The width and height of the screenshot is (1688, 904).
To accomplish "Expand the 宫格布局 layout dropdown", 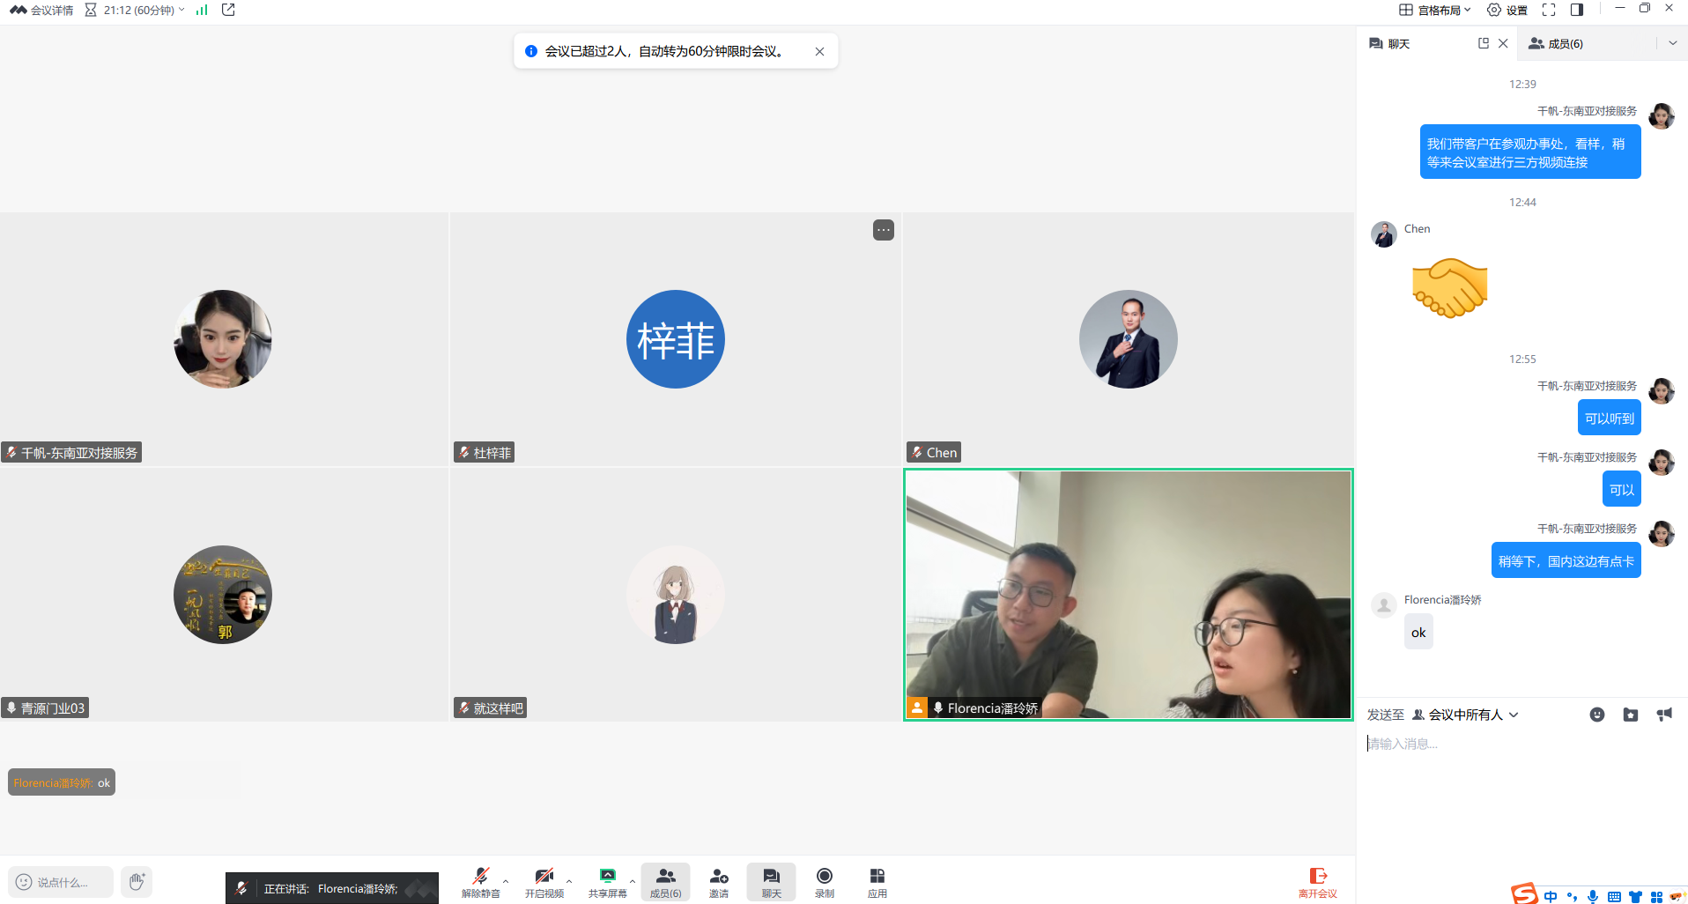I will coord(1435,10).
